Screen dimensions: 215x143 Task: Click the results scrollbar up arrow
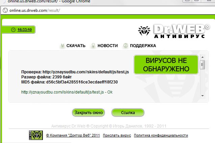point(203,57)
